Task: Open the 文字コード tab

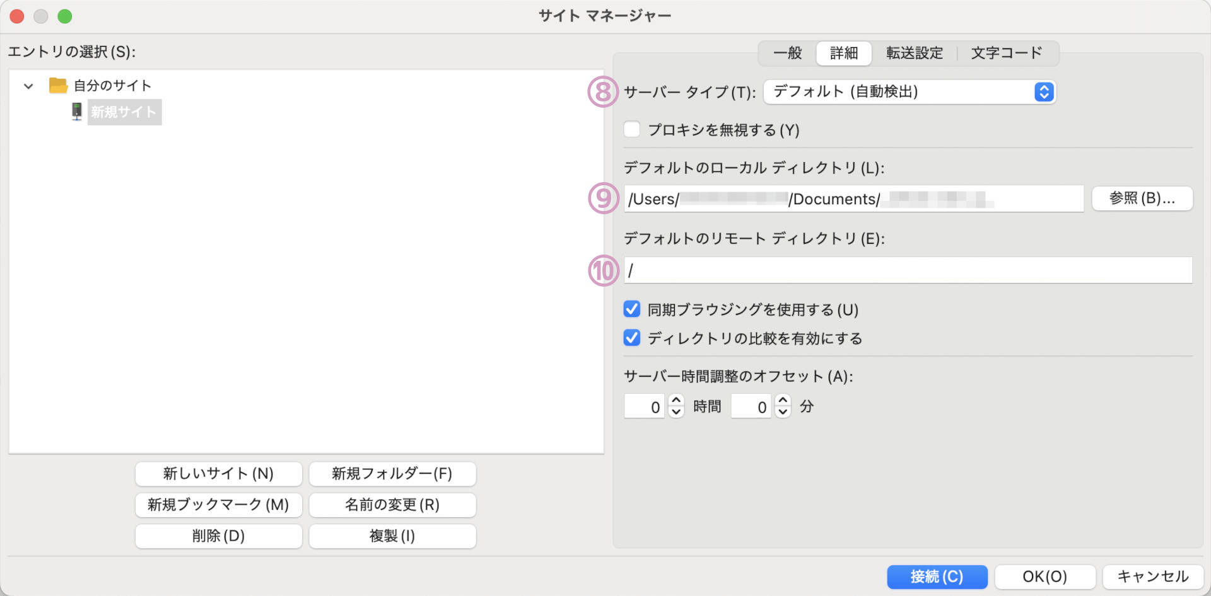Action: (x=1007, y=53)
